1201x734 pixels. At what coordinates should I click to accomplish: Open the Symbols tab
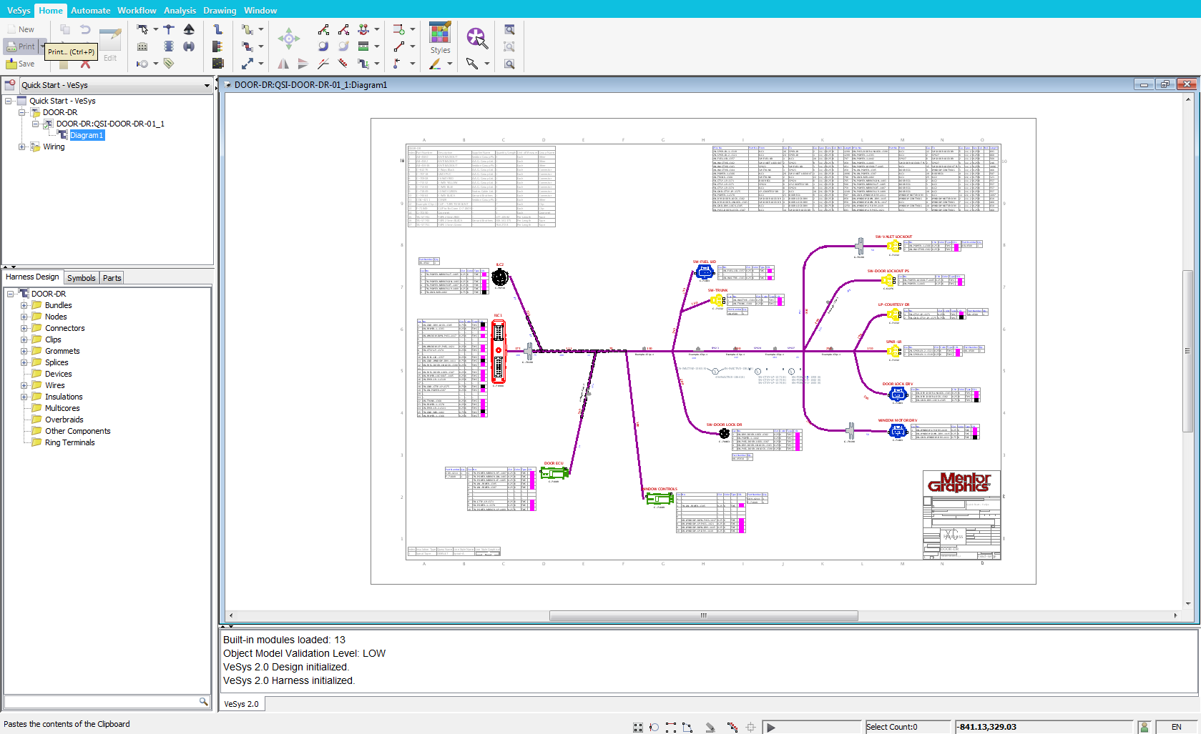click(x=81, y=278)
